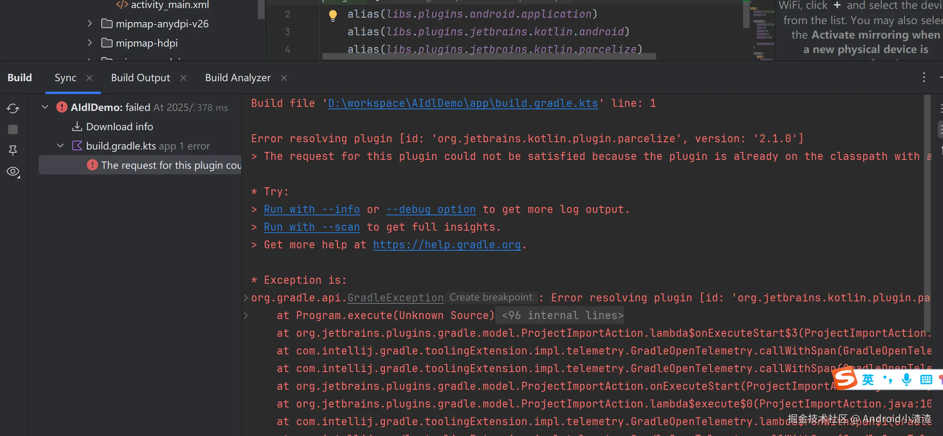The width and height of the screenshot is (943, 436).
Task: Toggle the IME English/Chinese mode button
Action: (868, 379)
